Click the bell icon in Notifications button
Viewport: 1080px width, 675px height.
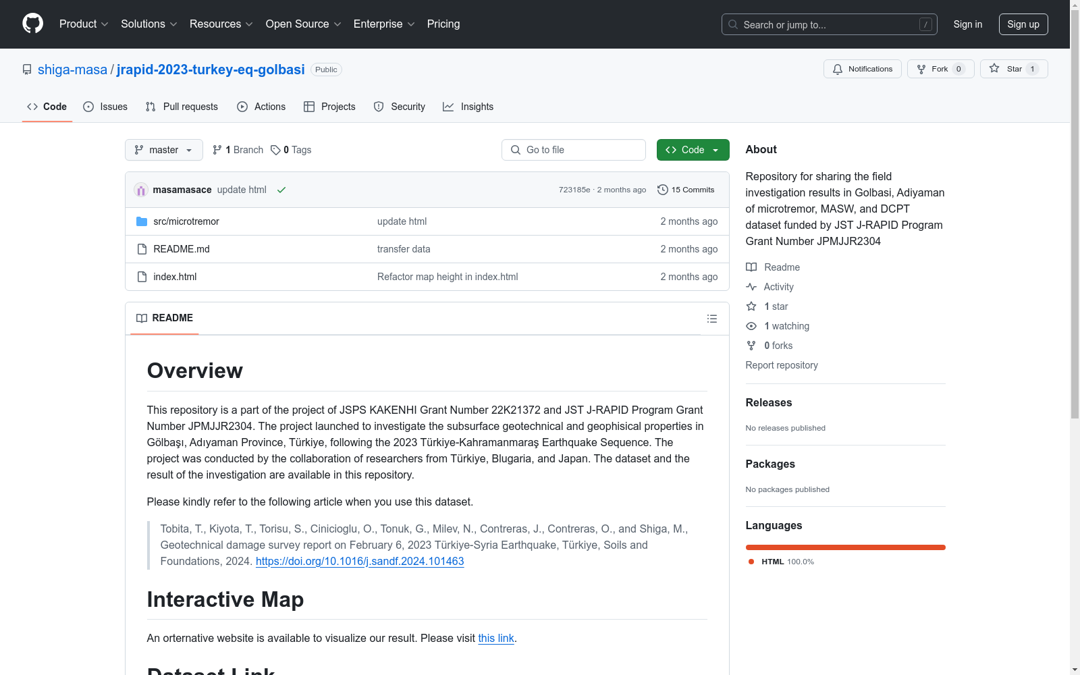click(x=838, y=69)
